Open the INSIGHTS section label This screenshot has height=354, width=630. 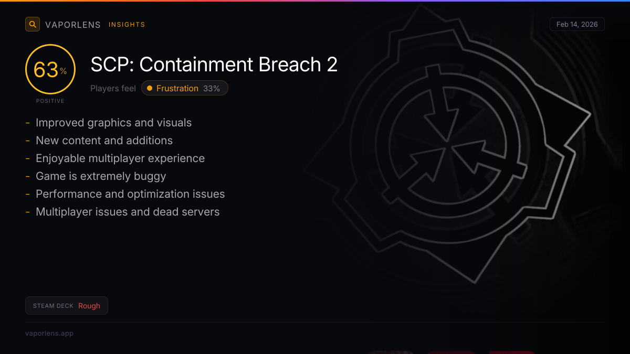pos(127,25)
